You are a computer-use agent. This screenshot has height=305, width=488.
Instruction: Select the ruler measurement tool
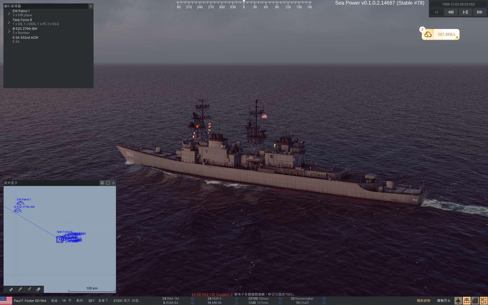pyautogui.click(x=11, y=289)
